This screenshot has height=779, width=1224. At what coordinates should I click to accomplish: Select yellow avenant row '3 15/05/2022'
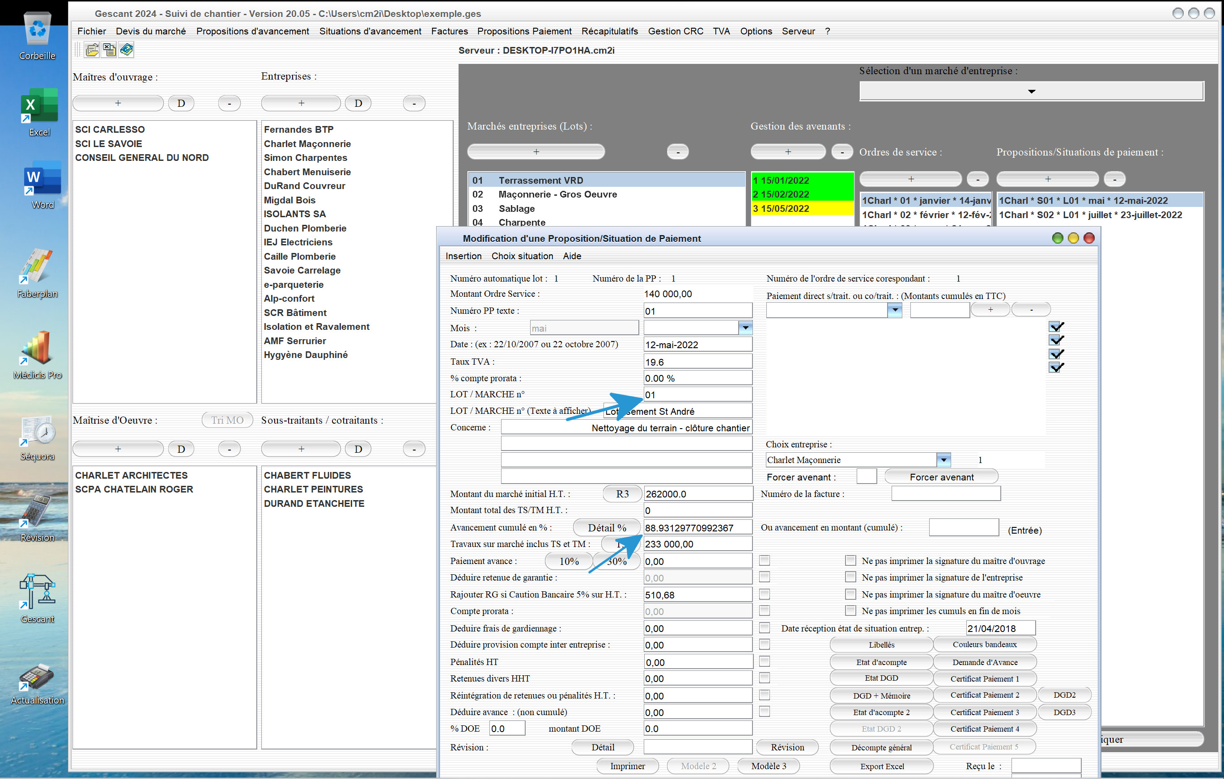(802, 208)
